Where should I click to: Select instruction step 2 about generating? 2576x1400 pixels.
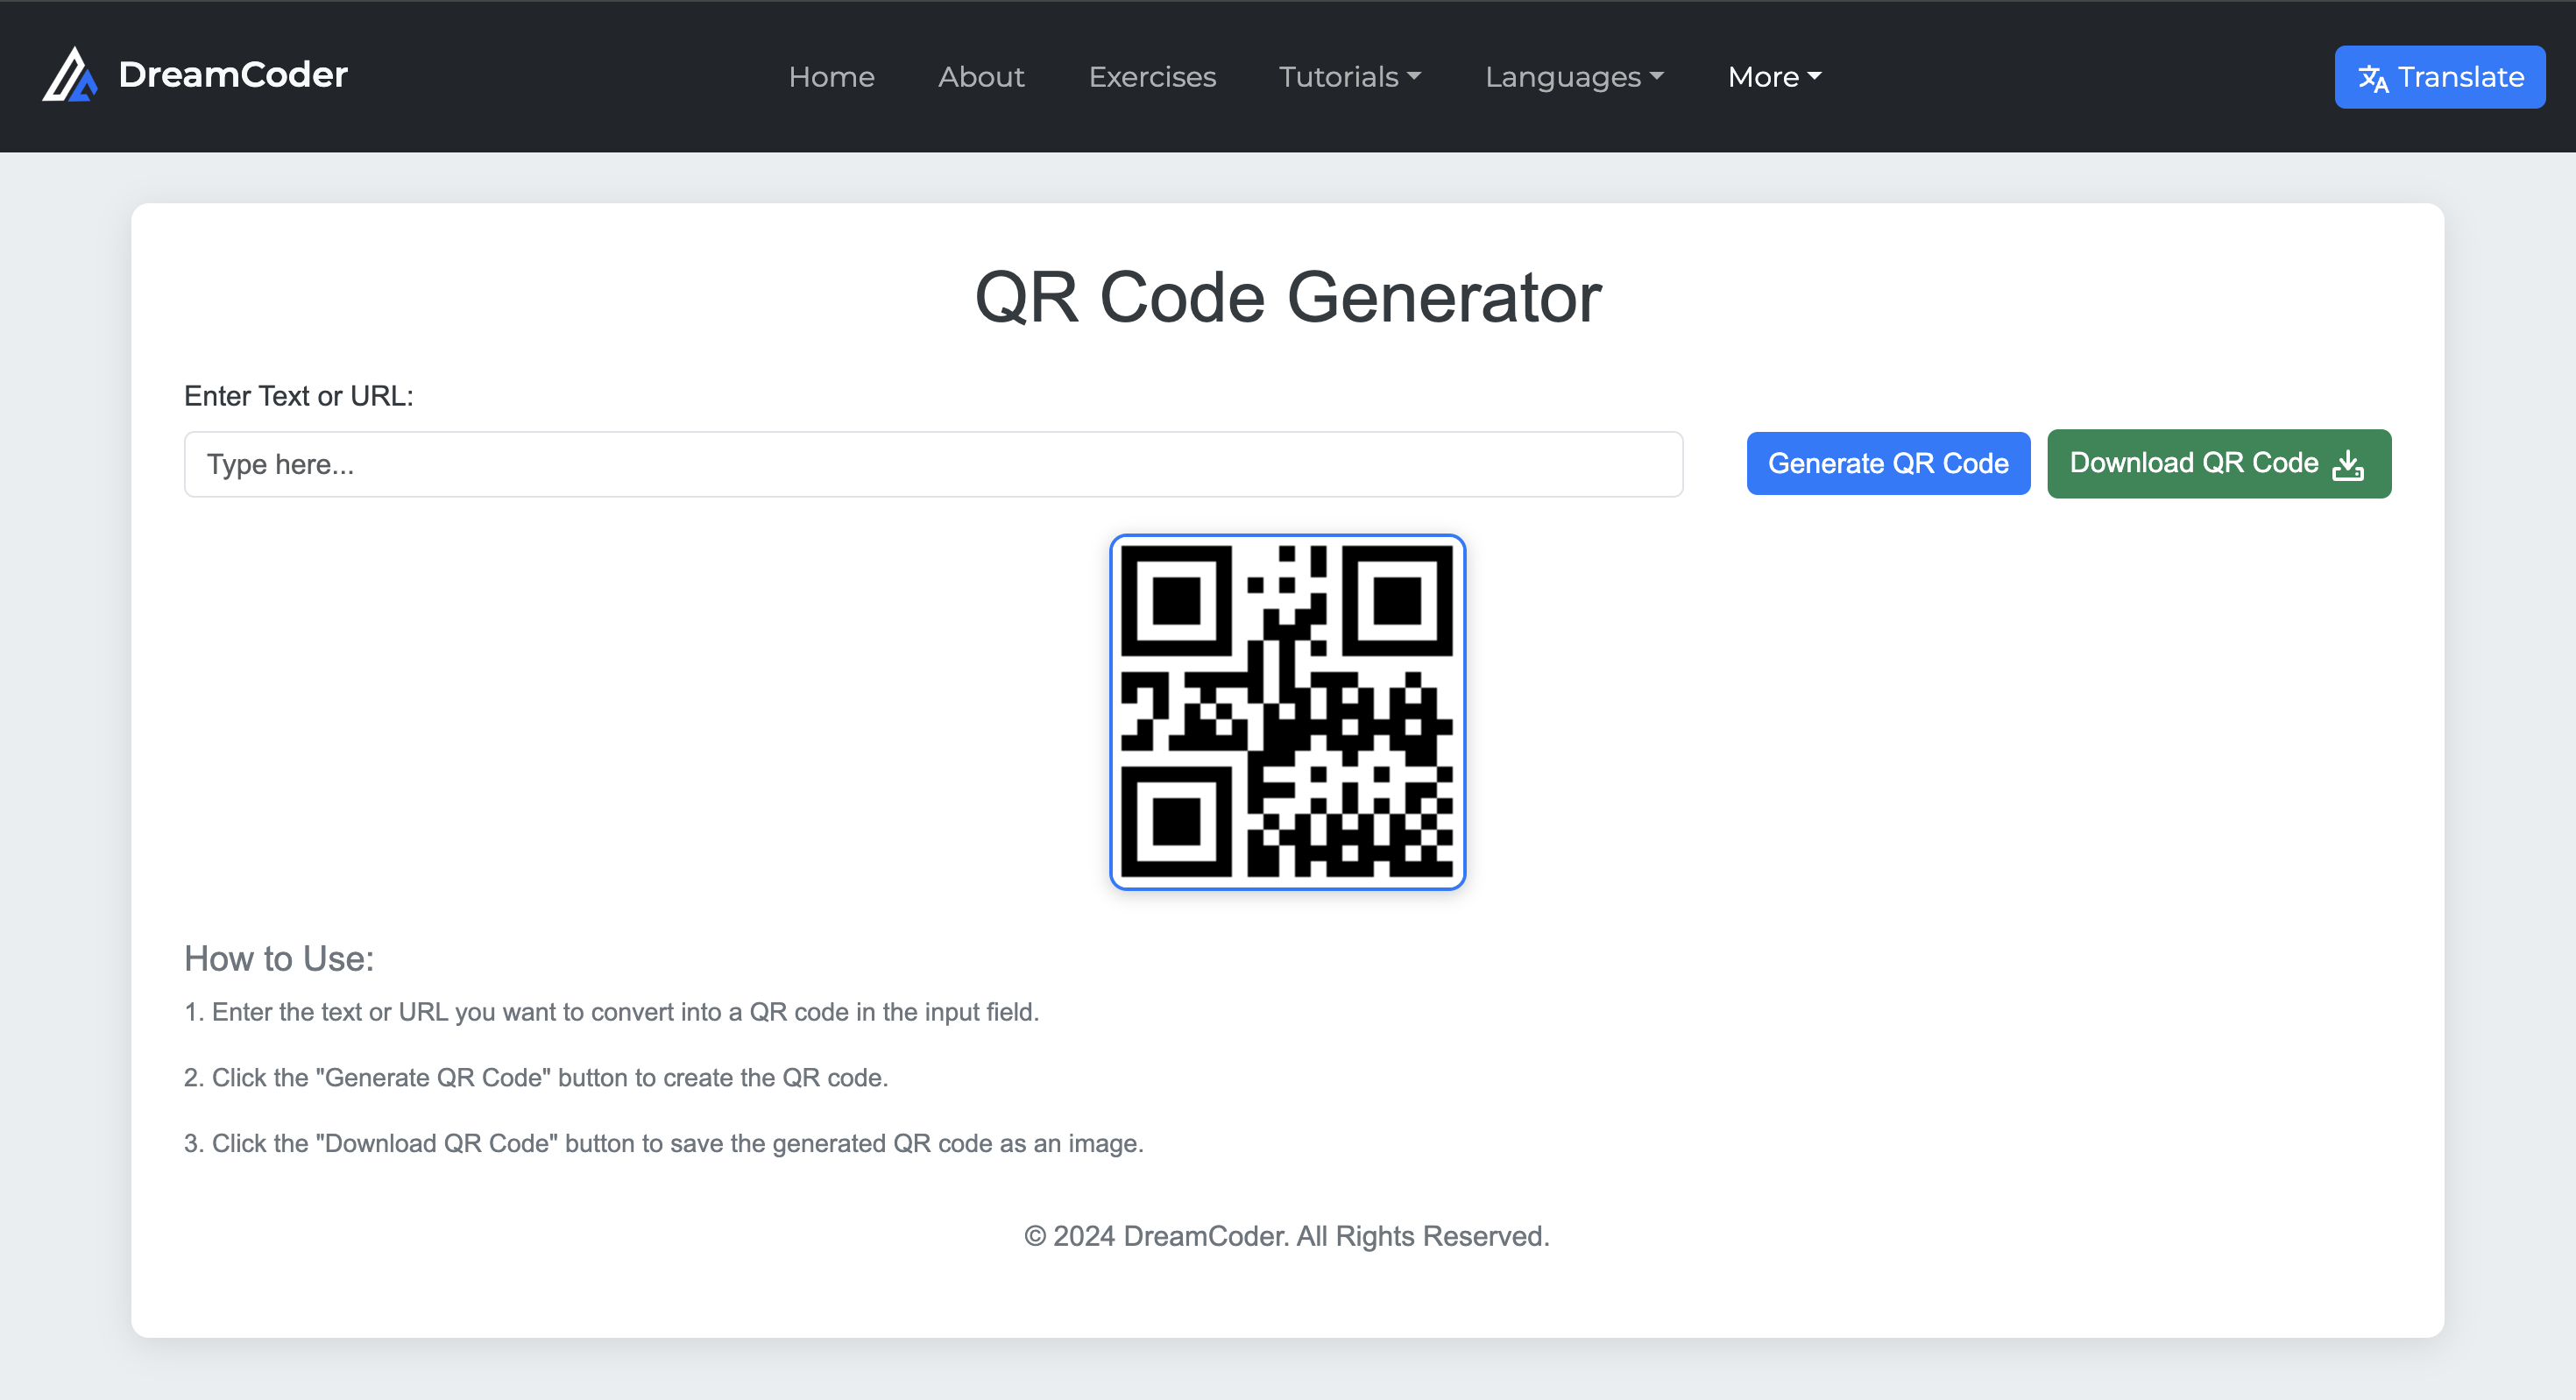tap(536, 1077)
